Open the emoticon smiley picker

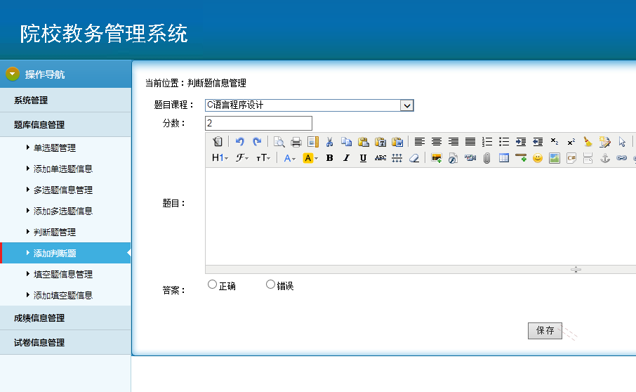[538, 158]
